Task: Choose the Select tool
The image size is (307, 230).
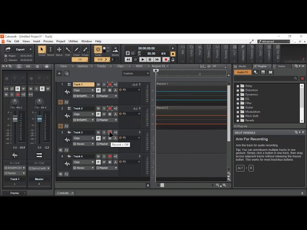Action: pyautogui.click(x=50, y=50)
